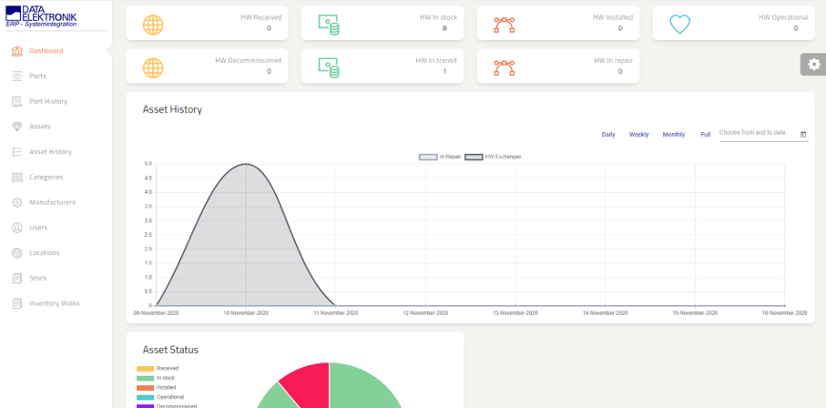
Task: Toggle In stock legend in Asset Status
Action: pos(156,379)
